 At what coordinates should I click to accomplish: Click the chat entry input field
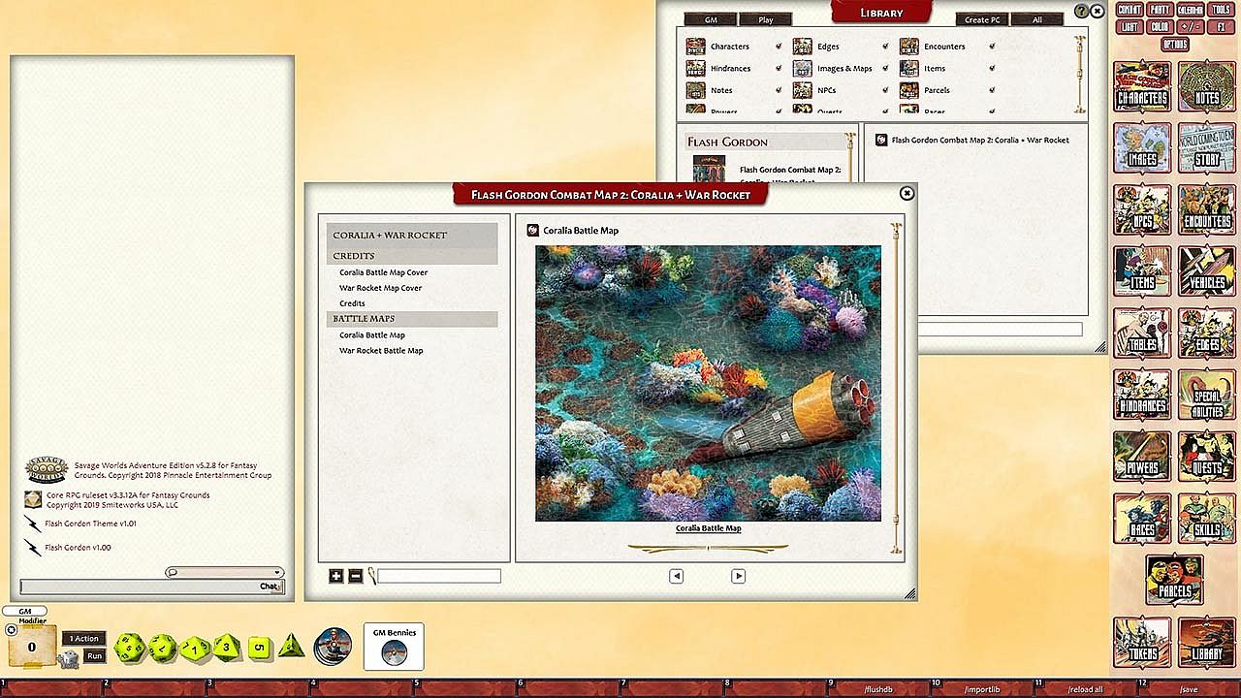[151, 587]
